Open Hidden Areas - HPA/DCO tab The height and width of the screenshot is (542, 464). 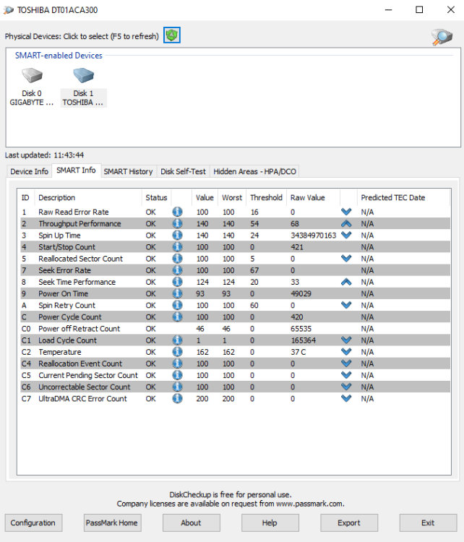[254, 171]
